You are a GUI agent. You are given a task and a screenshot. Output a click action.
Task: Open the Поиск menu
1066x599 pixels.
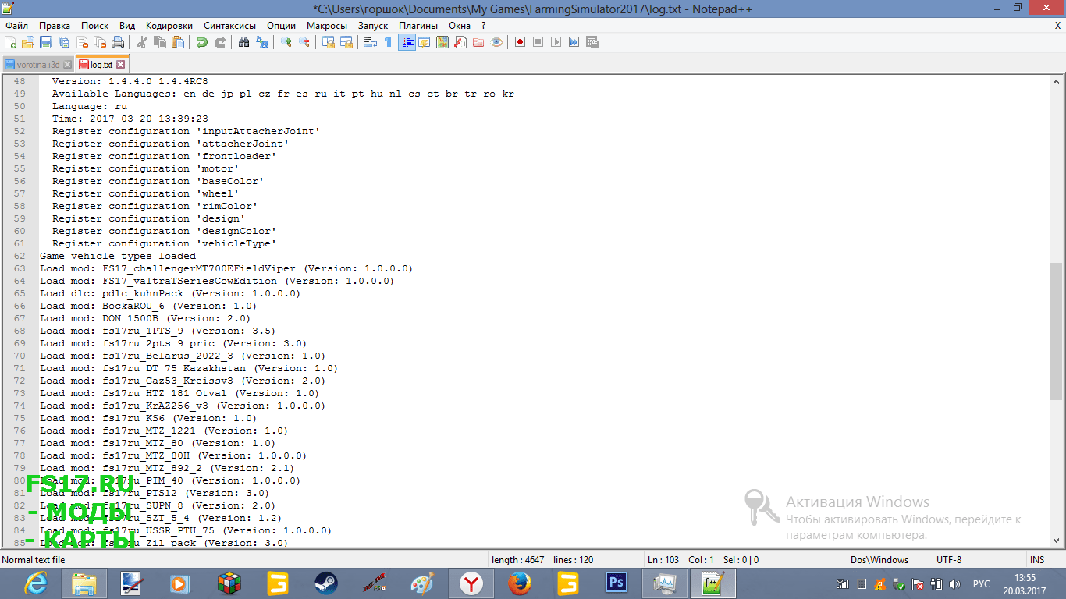click(95, 26)
